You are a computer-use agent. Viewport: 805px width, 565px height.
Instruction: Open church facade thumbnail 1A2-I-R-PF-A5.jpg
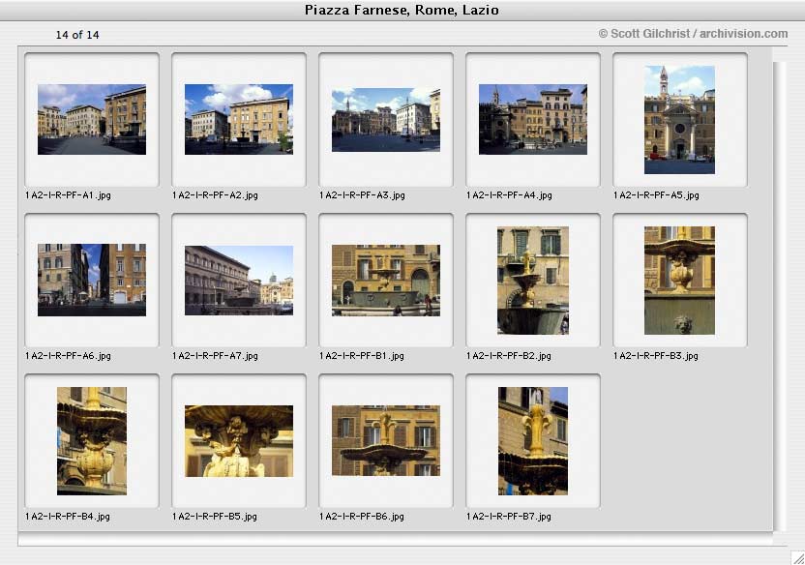[680, 120]
